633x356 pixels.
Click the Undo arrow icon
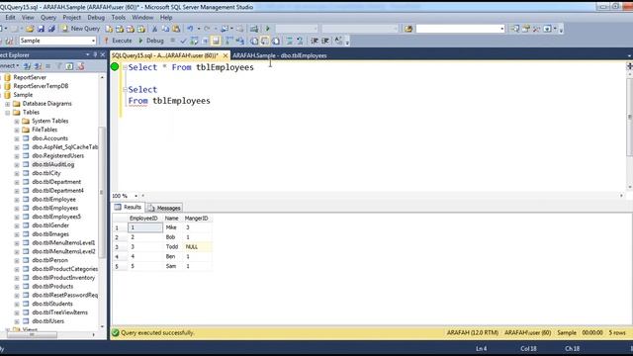click(x=190, y=29)
